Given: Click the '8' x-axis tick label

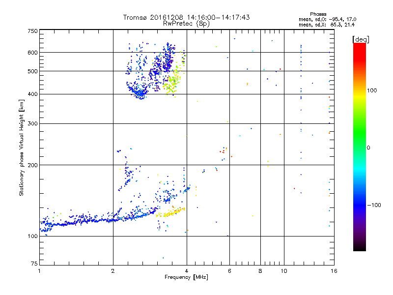Looking at the screenshot, I should (260, 271).
